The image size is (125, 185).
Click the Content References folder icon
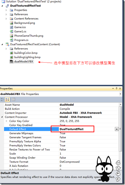click(11, 19)
